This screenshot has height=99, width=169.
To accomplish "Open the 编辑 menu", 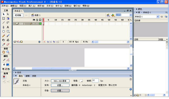I will [14, 6].
